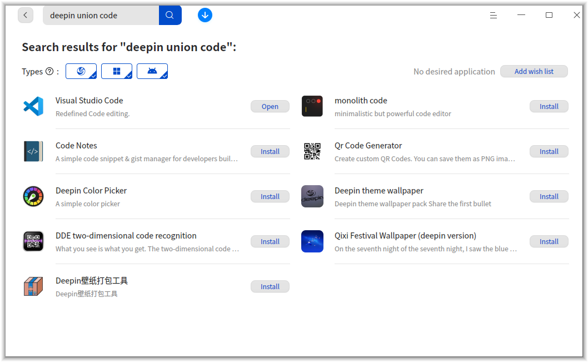This screenshot has width=588, height=362.
Task: Install Deepin theme wallpaper
Action: [x=549, y=196]
